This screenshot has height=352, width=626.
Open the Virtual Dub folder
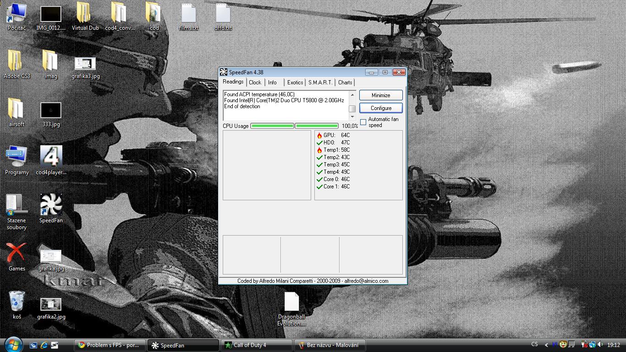(85, 16)
